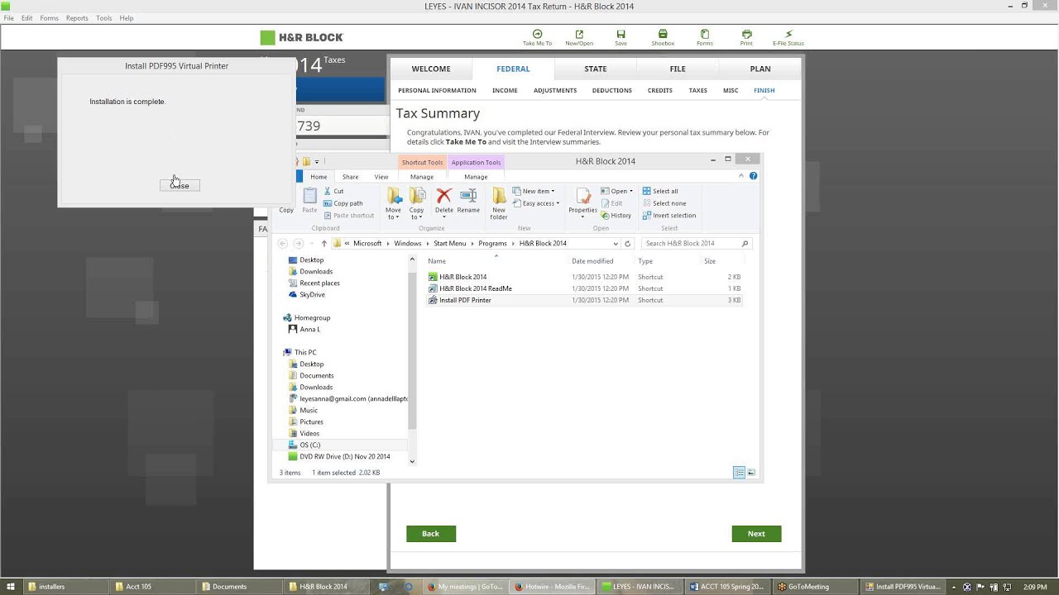1059x595 pixels.
Task: Open OS (C:) drive in navigation pane
Action: pyautogui.click(x=309, y=445)
